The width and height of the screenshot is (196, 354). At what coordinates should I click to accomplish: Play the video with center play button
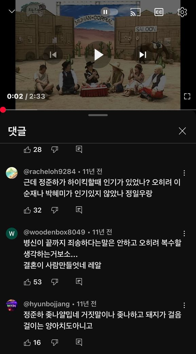point(98,55)
